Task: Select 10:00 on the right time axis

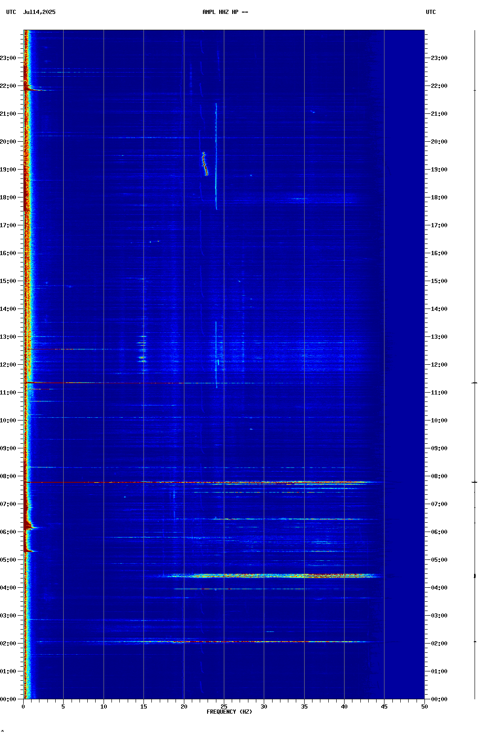Action: [x=439, y=421]
